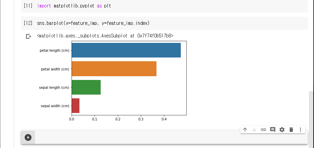Click the import matplotlib.pyplot code line

click(x=74, y=6)
